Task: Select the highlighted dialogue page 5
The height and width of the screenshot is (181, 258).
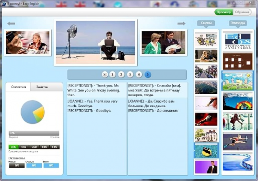Action: (148, 74)
